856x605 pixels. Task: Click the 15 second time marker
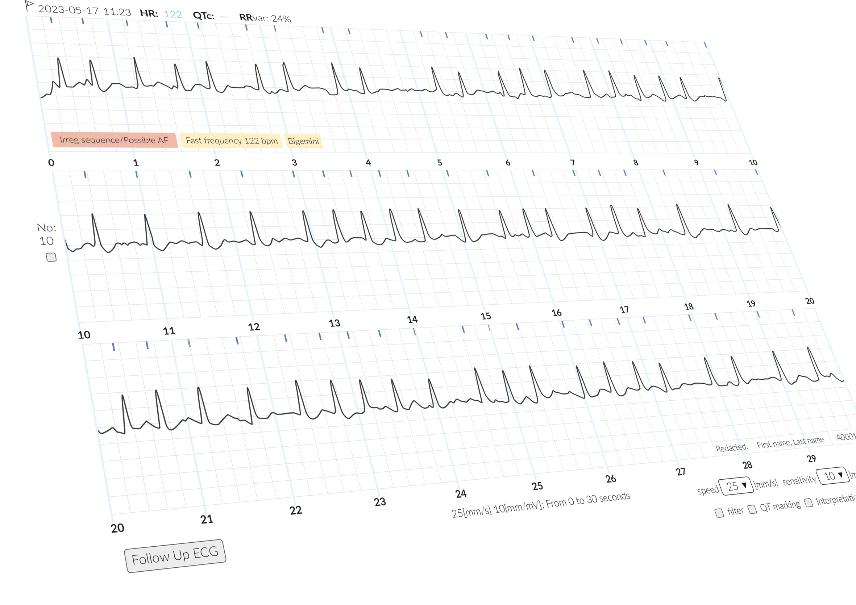click(485, 316)
